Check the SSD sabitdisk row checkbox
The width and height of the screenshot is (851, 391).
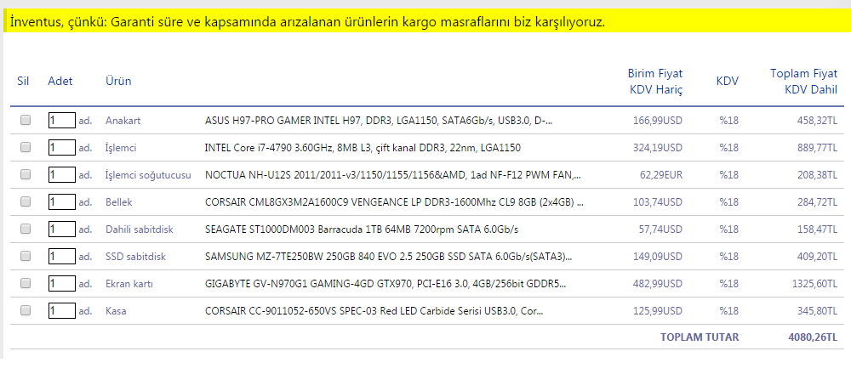[26, 257]
